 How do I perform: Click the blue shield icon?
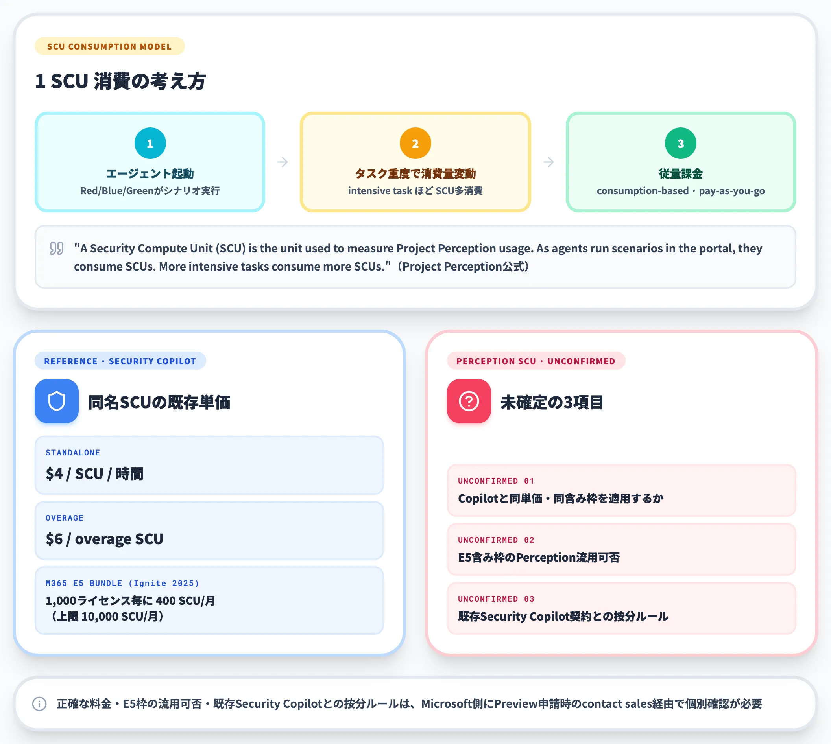point(56,401)
